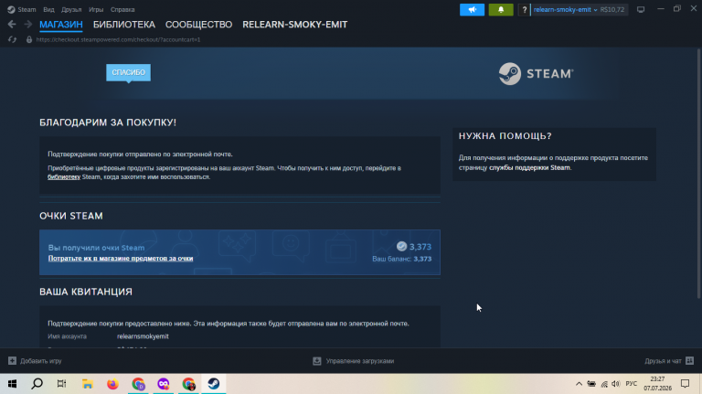Screen dimensions: 702x394
Task: Click Steam icon in taskbar
Action: (x=214, y=384)
